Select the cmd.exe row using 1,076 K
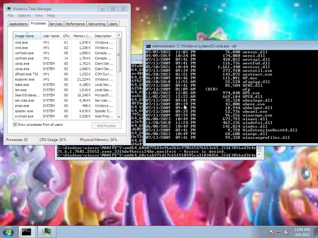The width and height of the screenshot is (318, 238). point(65,42)
